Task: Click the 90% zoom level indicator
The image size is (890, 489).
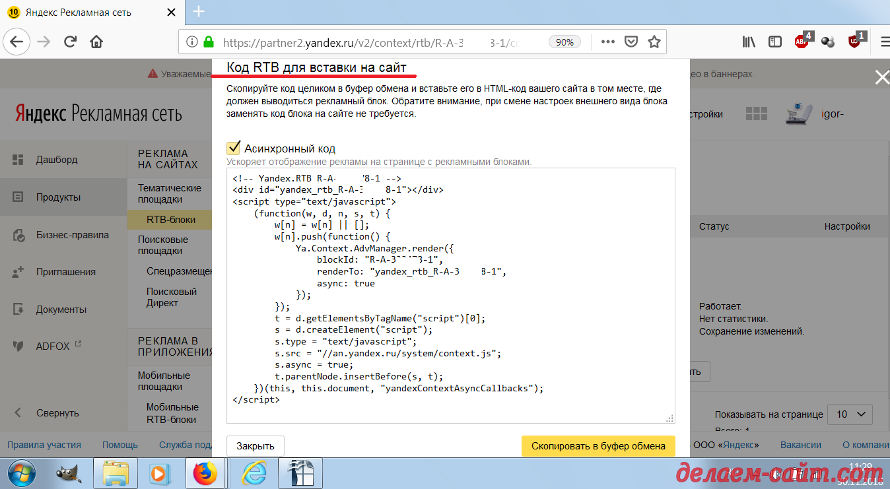Action: (565, 42)
